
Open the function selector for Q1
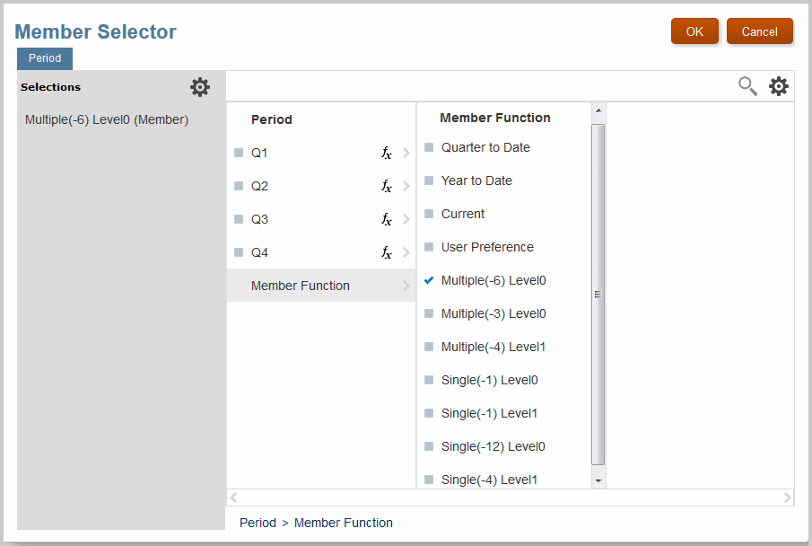pyautogui.click(x=387, y=154)
